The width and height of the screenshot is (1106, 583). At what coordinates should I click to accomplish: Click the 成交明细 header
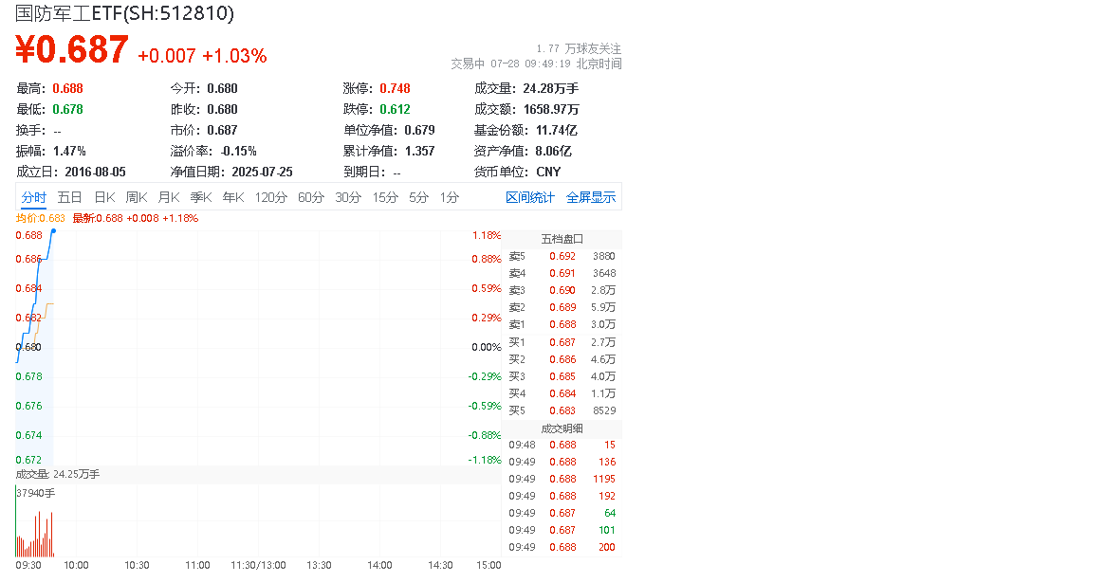[x=562, y=428]
